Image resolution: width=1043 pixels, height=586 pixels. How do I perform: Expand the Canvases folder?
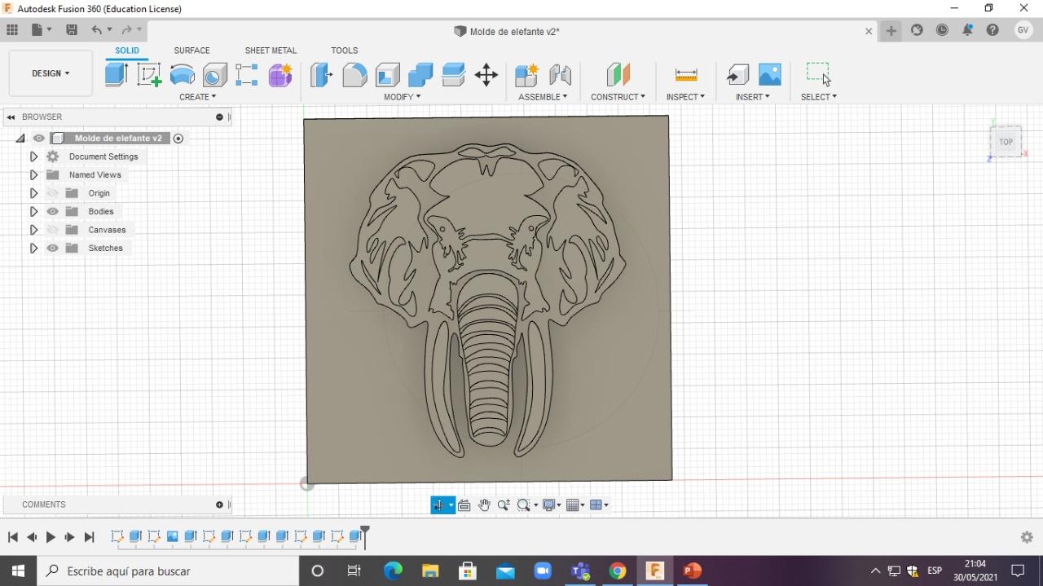coord(33,230)
